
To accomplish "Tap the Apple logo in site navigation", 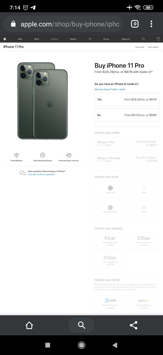I will point(5,39).
